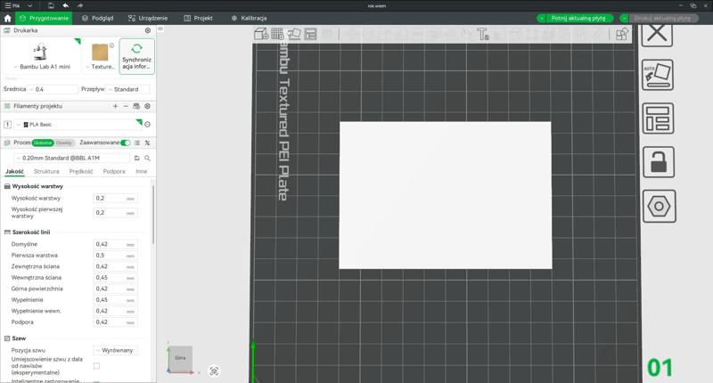Save the process preset with the disk icon
The height and width of the screenshot is (383, 713).
click(x=137, y=159)
